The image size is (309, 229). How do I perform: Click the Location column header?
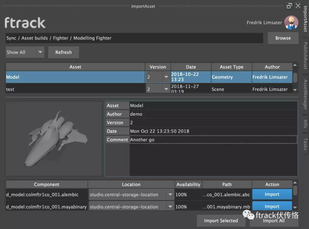131,184
